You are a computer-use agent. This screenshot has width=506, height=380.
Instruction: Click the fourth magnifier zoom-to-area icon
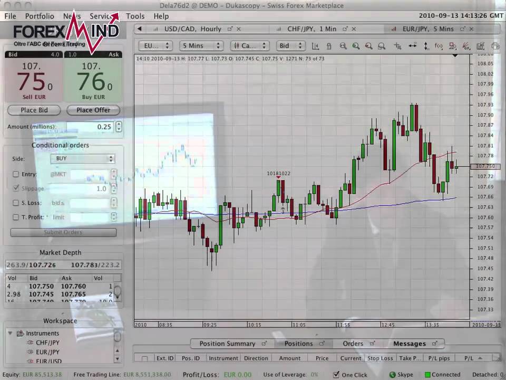(382, 46)
